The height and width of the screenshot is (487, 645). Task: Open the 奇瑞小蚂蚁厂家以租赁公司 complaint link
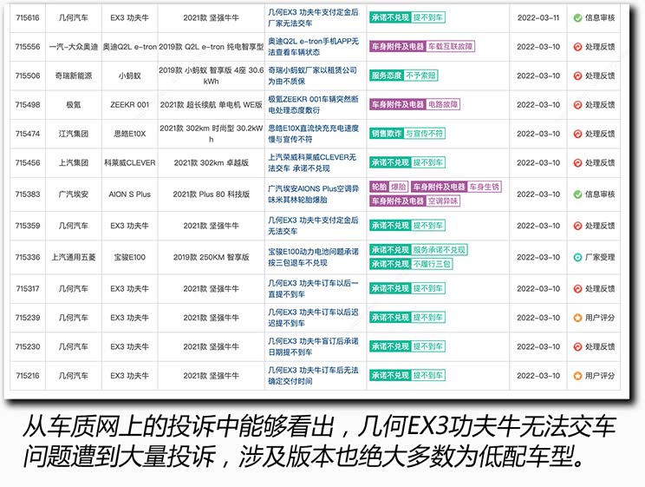(x=312, y=76)
